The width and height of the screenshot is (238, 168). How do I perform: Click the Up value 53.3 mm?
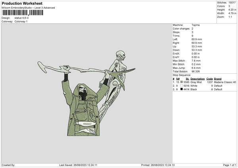197,46
